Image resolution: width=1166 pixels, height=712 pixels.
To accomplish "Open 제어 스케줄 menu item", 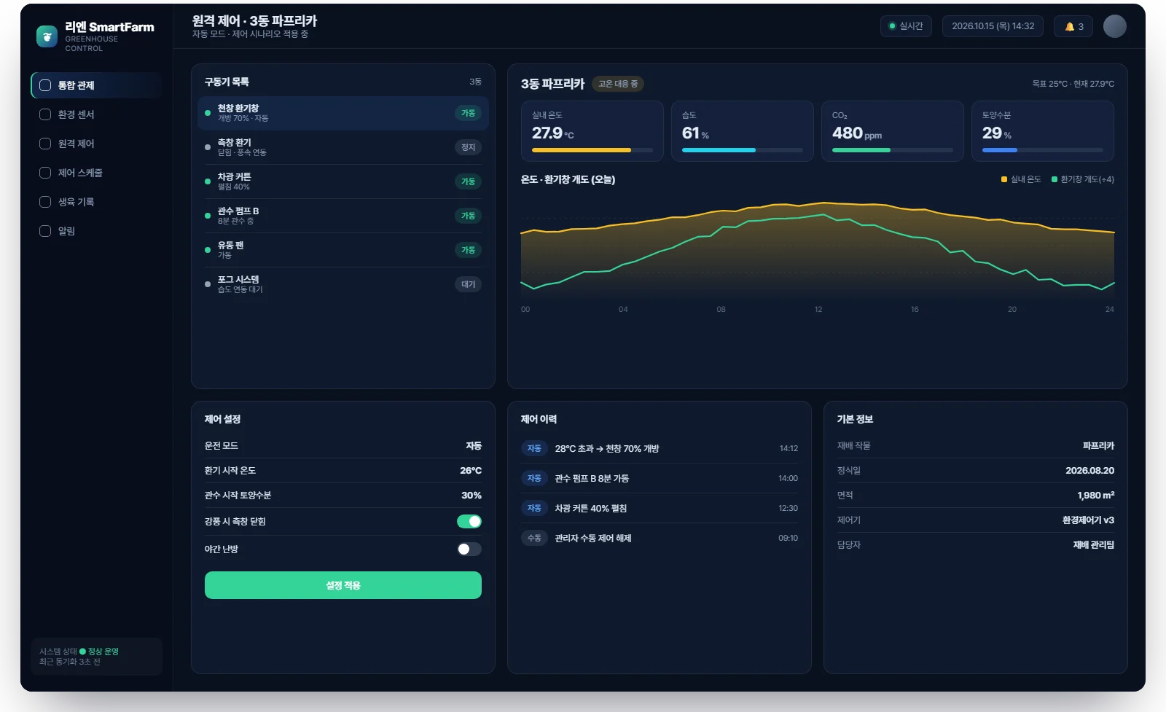I will [x=96, y=173].
